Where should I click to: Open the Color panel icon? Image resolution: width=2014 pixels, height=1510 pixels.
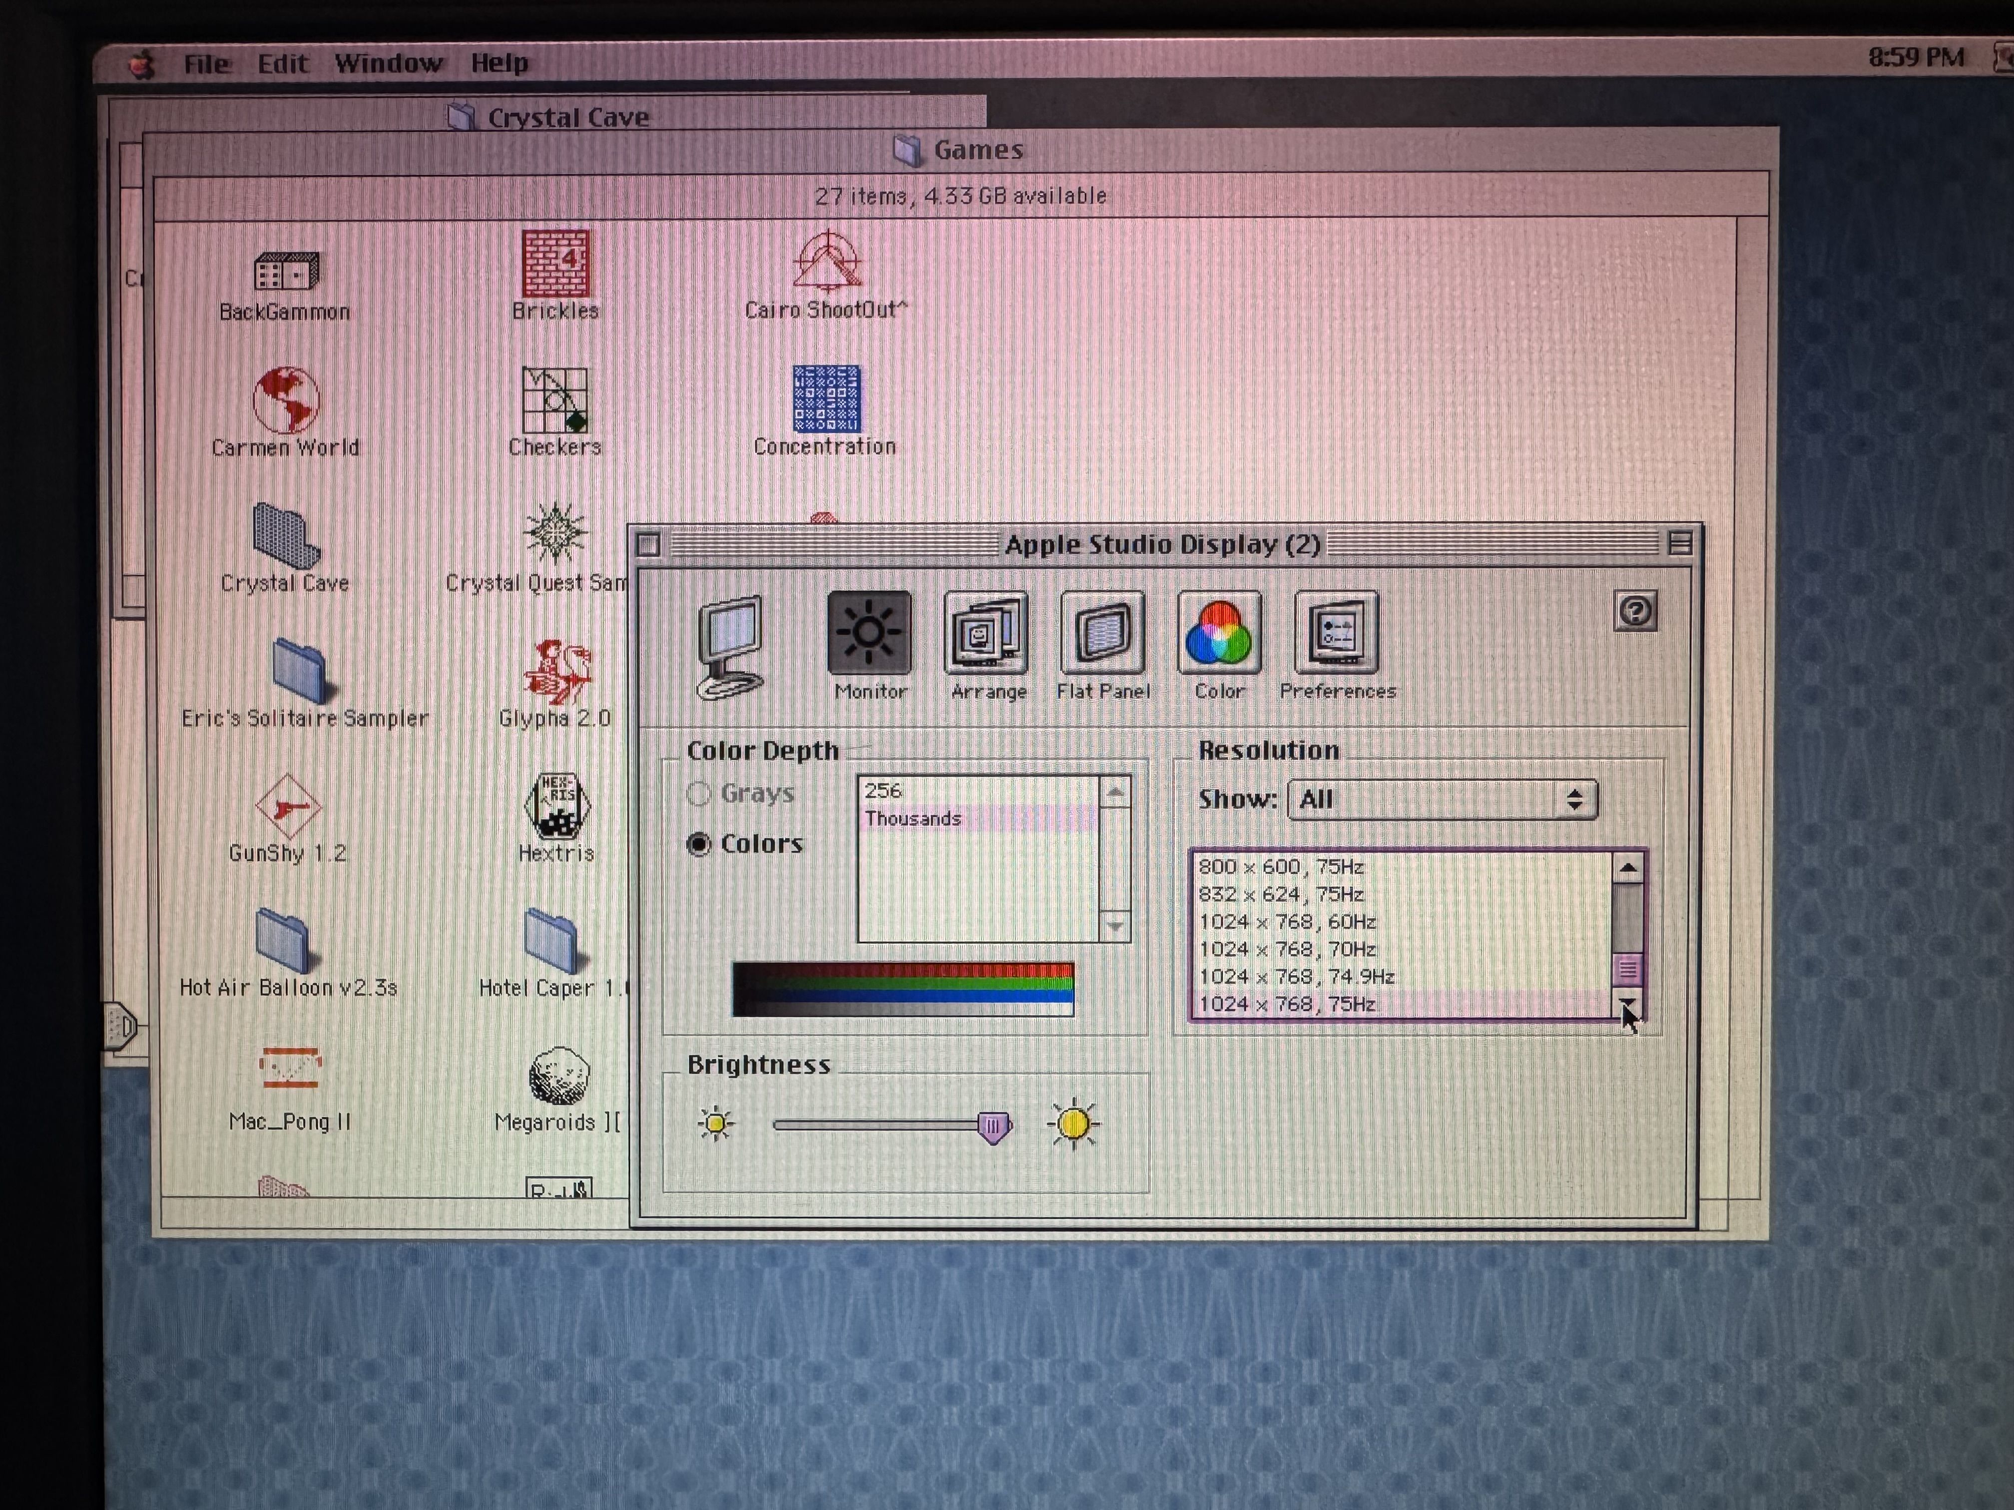[x=1219, y=633]
